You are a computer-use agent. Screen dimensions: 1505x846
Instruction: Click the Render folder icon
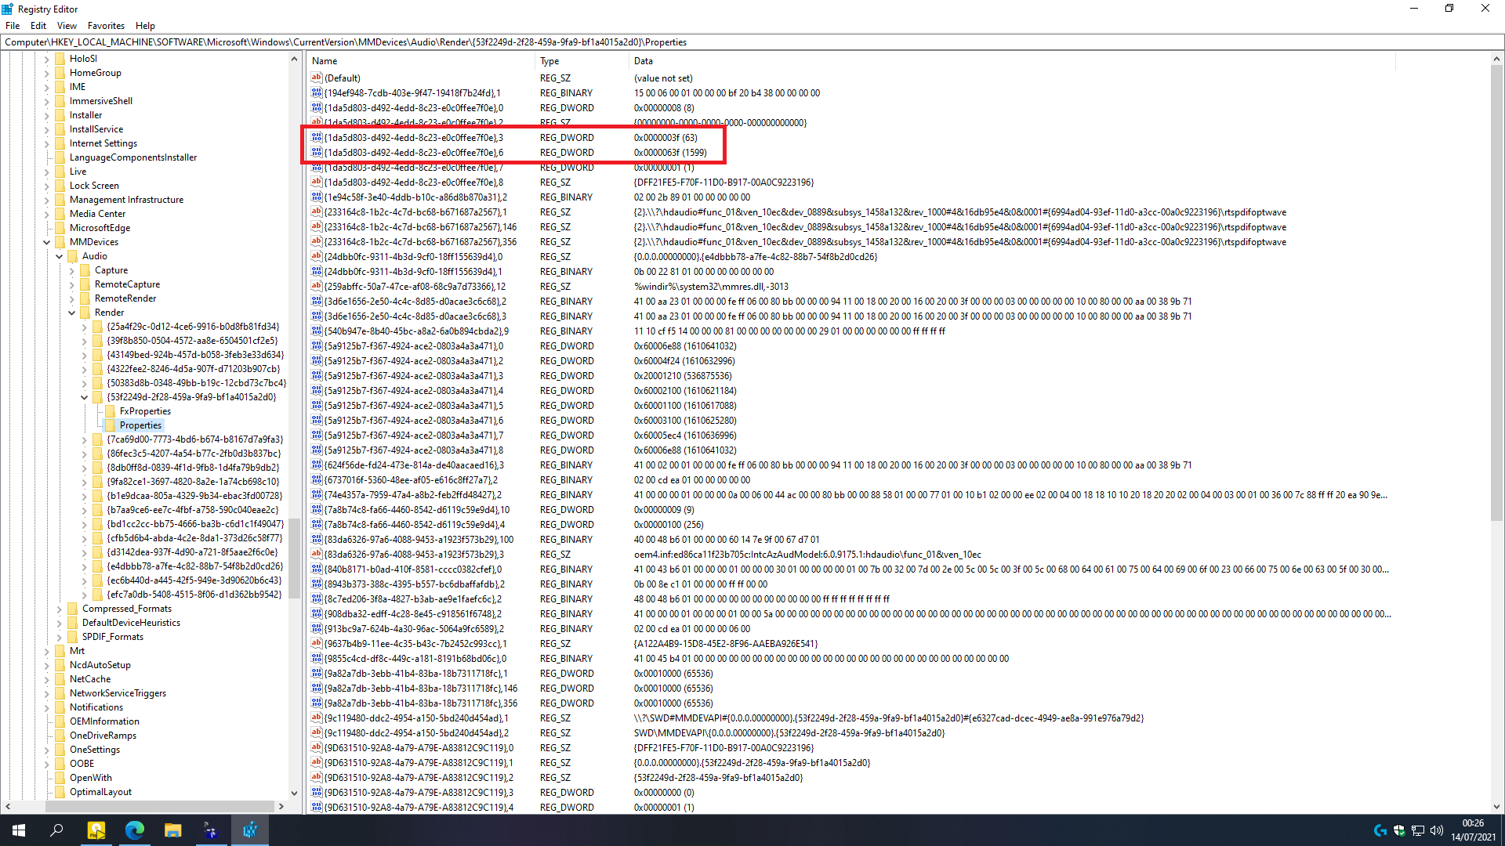point(85,313)
